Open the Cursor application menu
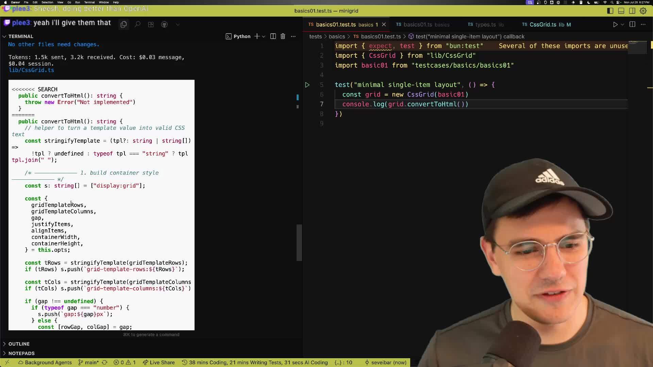The width and height of the screenshot is (653, 367). 15,2
